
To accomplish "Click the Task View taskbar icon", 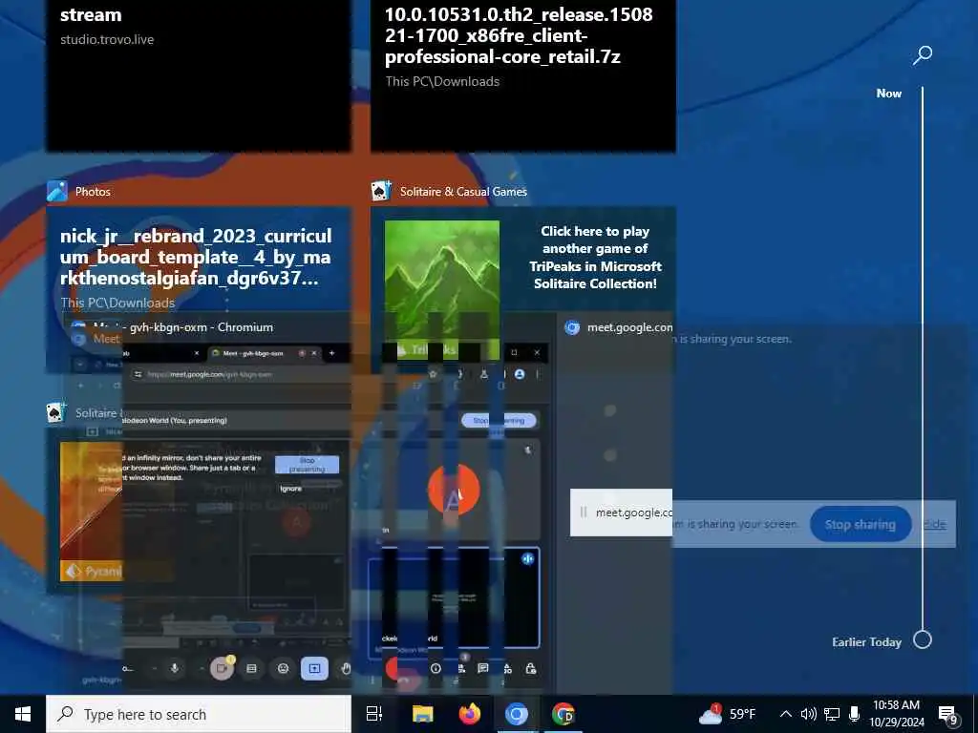I will pyautogui.click(x=374, y=714).
